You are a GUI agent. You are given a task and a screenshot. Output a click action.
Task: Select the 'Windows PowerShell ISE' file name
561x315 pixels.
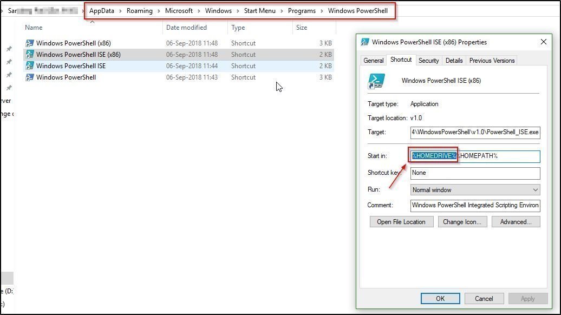tap(71, 66)
